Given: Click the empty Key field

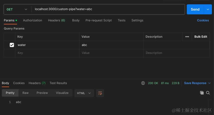Looking at the screenshot, I should pos(47,53).
